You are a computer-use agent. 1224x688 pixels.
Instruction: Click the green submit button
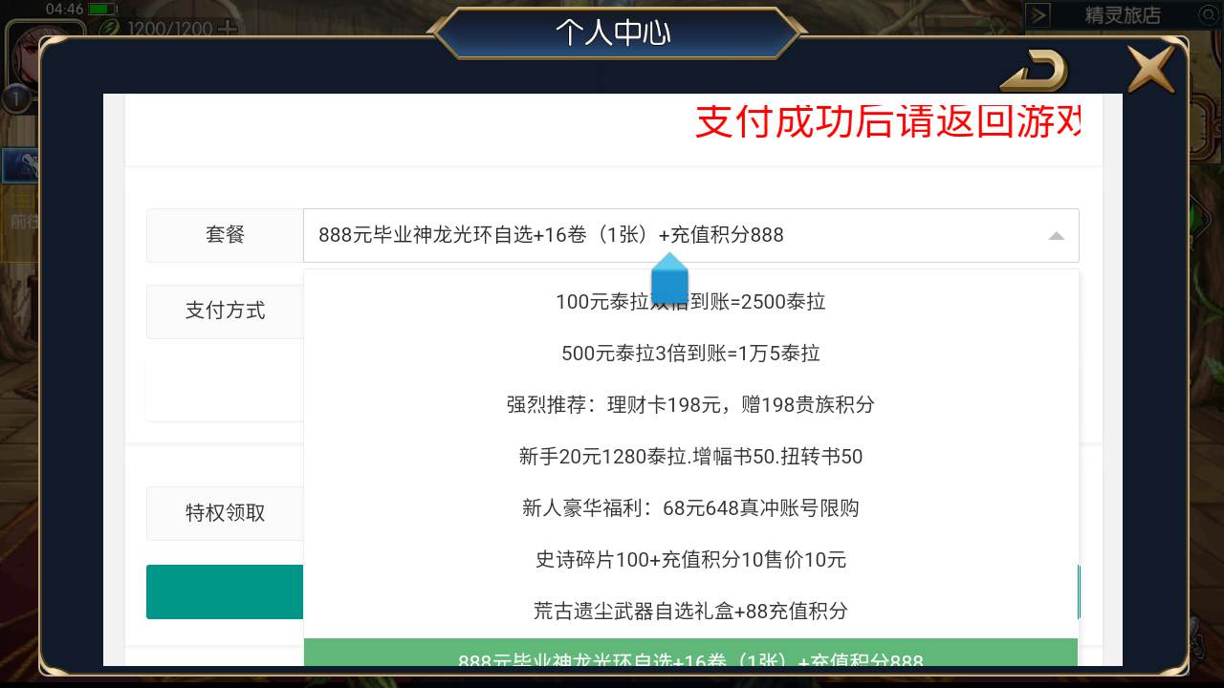pos(225,591)
